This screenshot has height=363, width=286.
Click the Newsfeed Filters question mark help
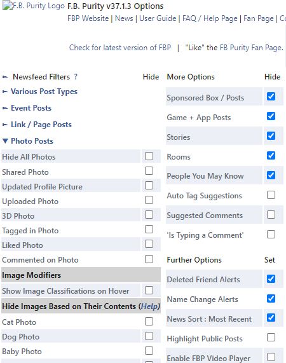click(76, 77)
